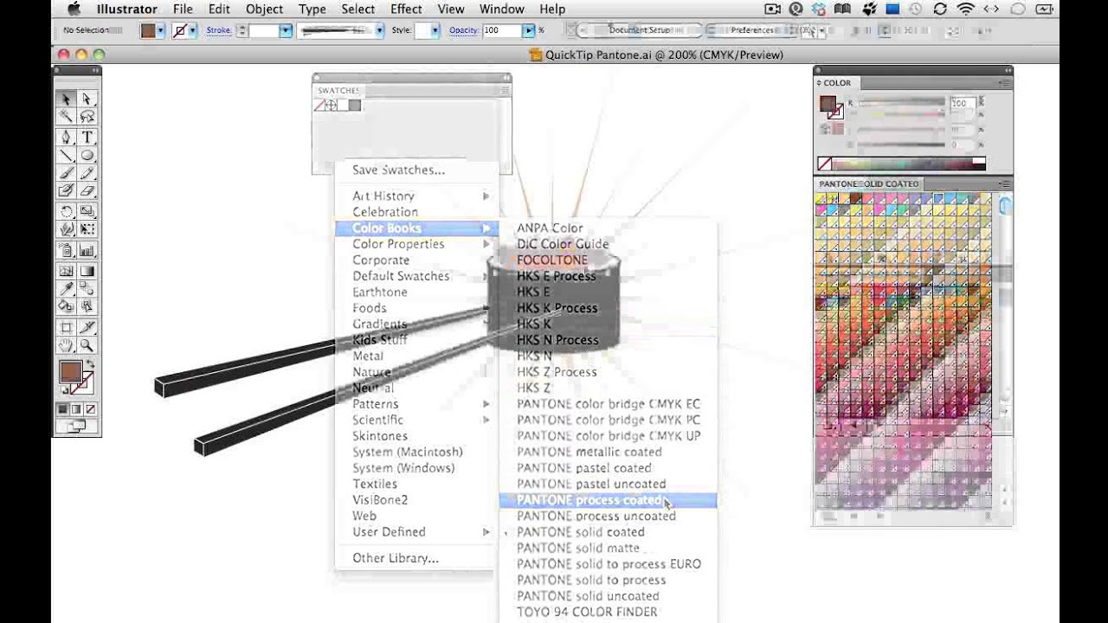
Task: Open stroke weight dropdown arrow
Action: [x=285, y=30]
